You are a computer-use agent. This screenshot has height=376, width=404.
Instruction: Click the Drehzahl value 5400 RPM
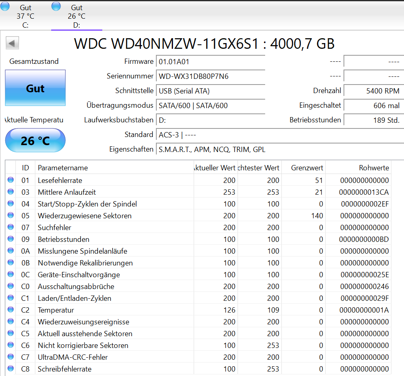coord(374,91)
